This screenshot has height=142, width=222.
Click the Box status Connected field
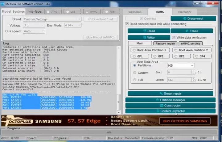(132, 138)
